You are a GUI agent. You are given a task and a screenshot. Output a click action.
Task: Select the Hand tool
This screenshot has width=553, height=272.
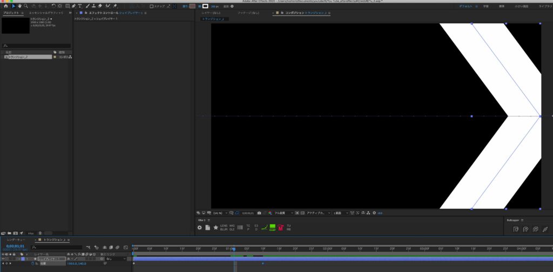tap(20, 6)
